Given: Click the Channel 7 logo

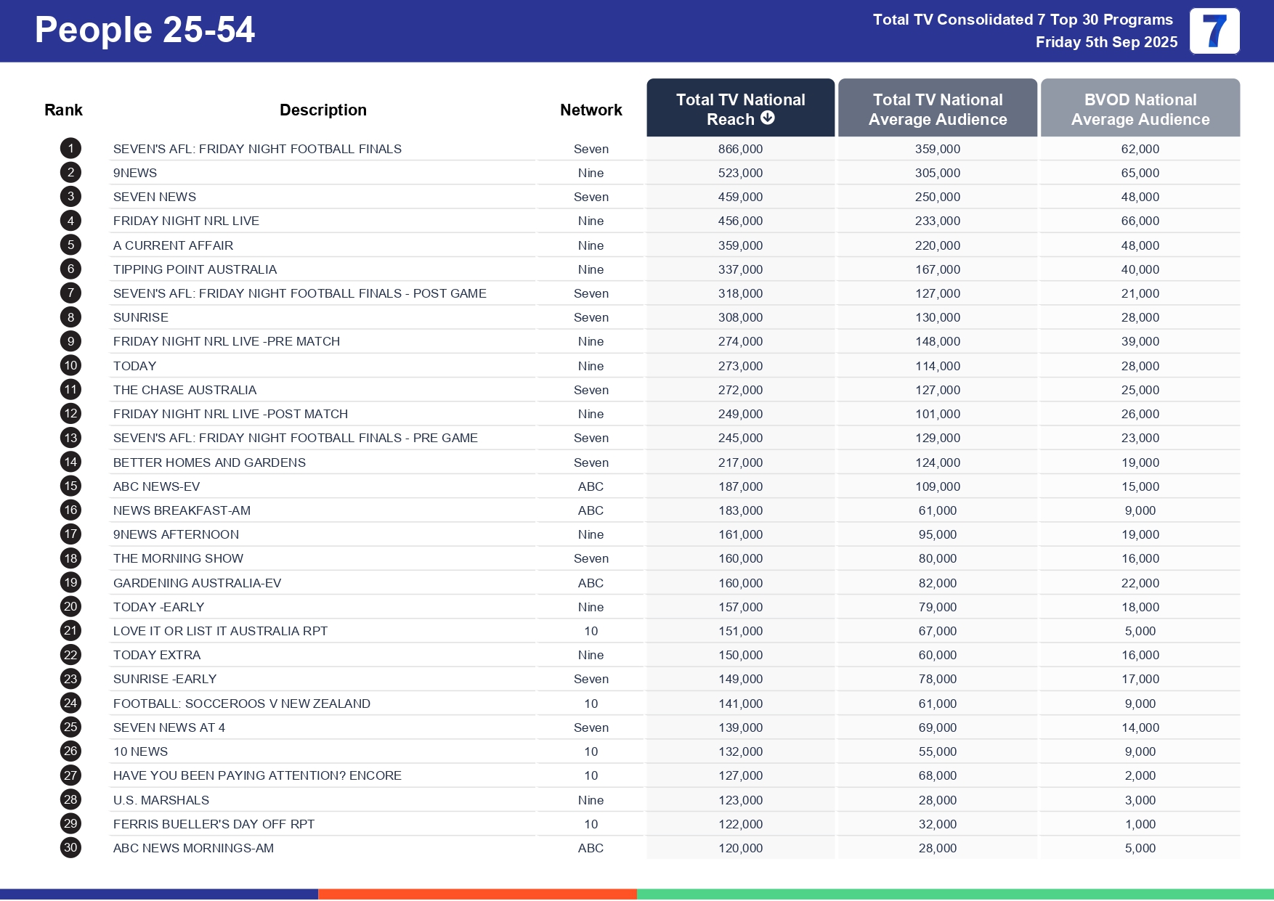Looking at the screenshot, I should click(x=1214, y=30).
